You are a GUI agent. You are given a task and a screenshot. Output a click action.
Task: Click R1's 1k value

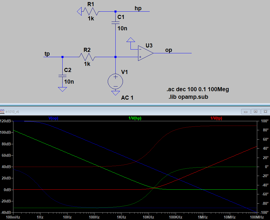(x=91, y=18)
